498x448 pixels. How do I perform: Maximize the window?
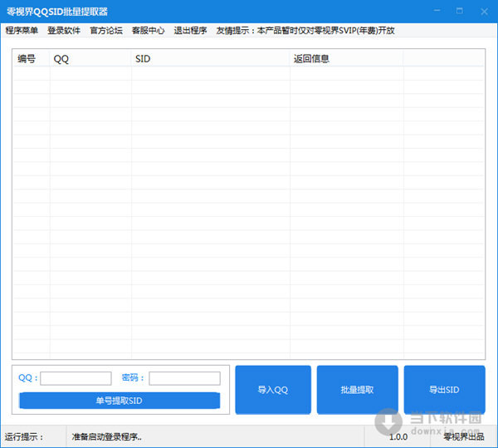pos(460,11)
